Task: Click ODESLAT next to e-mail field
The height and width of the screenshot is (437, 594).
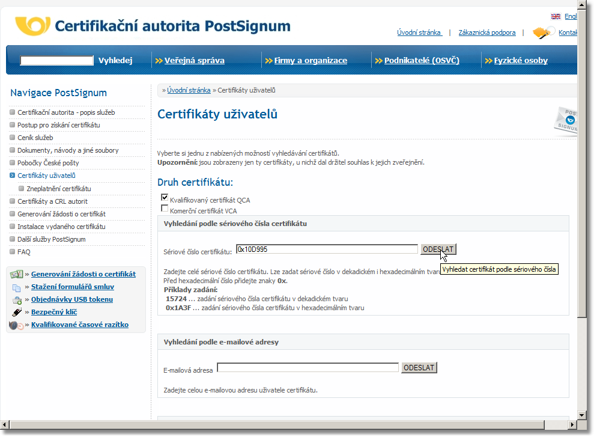Action: tap(419, 368)
